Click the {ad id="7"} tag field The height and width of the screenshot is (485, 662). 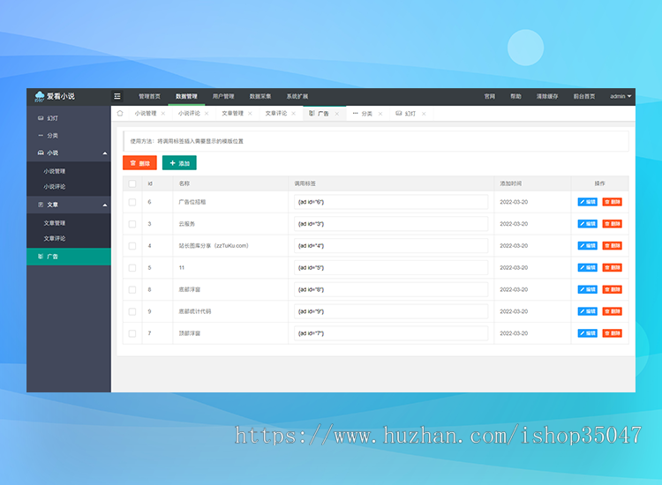pos(391,333)
